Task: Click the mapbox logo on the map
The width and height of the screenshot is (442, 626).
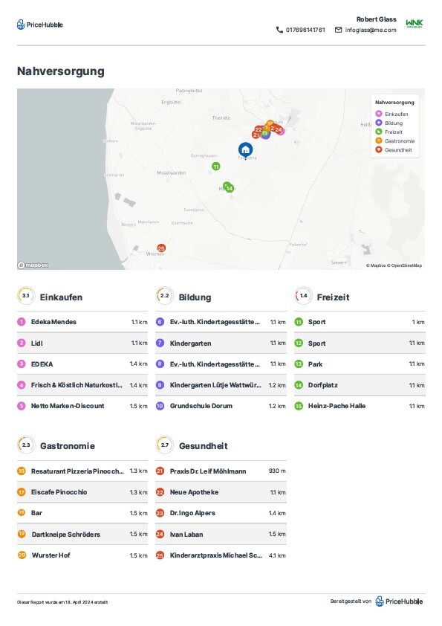Action: pyautogui.click(x=33, y=265)
